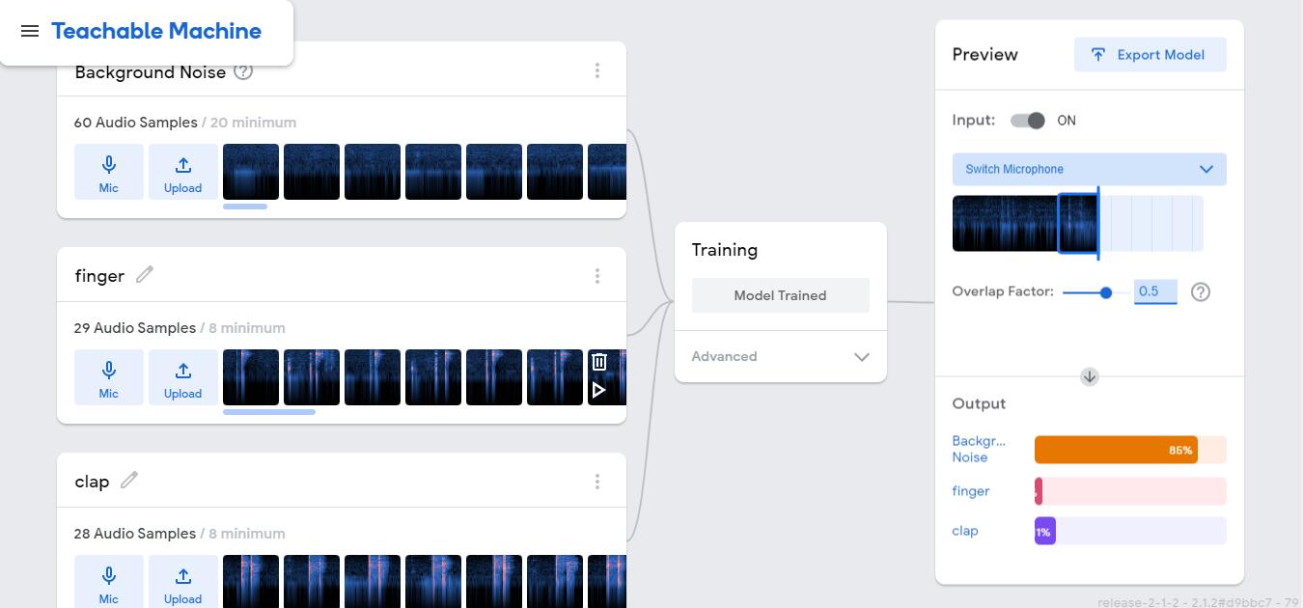Click '29 Audio Samples' text
This screenshot has height=608, width=1303.
click(x=135, y=328)
